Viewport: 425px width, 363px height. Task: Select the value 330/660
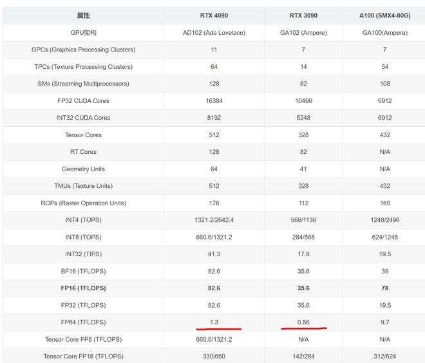214,357
